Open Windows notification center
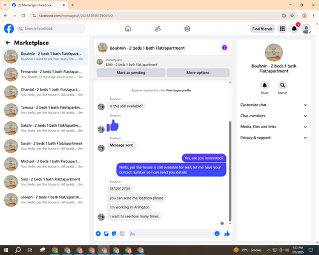 [311, 250]
